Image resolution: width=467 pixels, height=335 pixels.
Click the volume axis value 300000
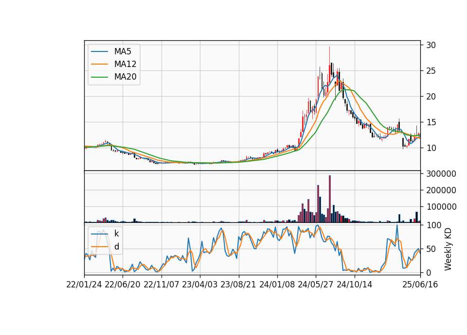tap(441, 174)
